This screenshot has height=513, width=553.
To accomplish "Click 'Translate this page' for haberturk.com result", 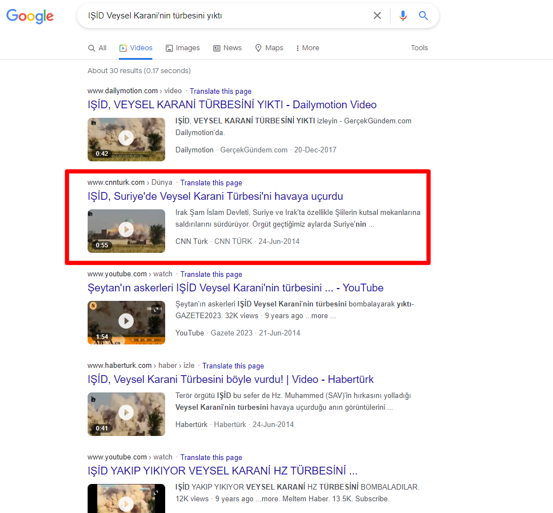I will [x=233, y=366].
